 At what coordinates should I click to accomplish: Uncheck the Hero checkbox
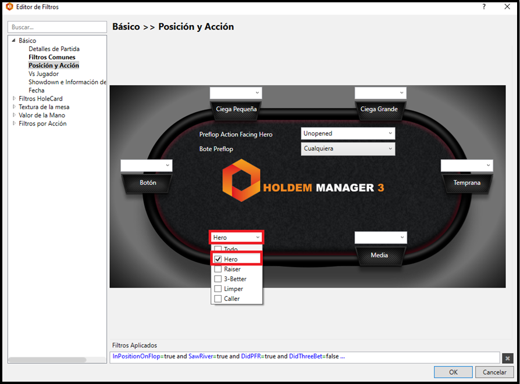coord(218,259)
